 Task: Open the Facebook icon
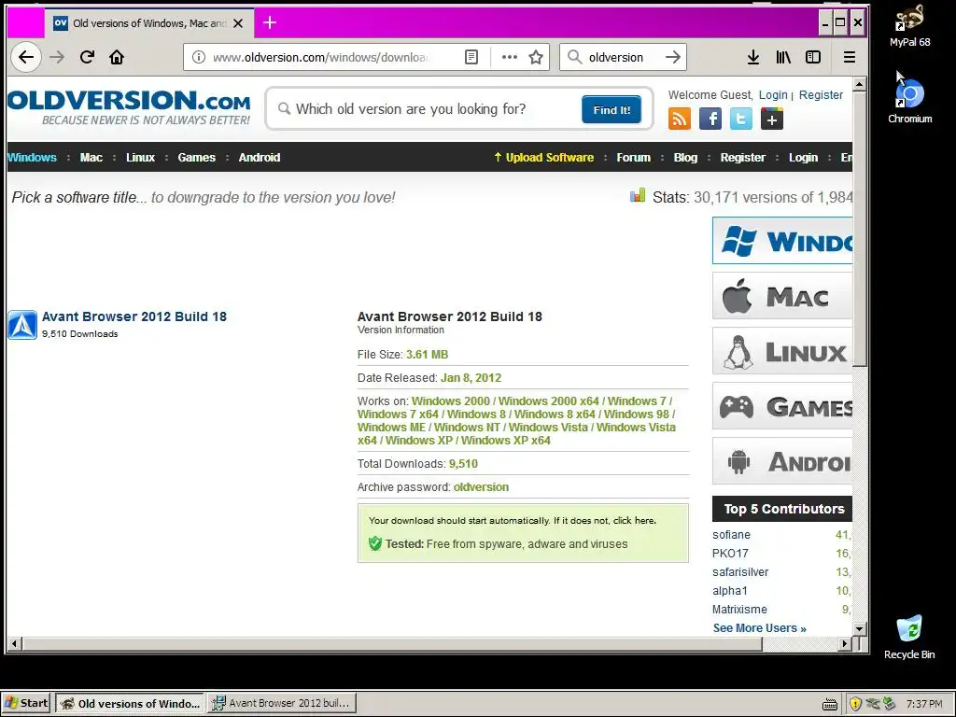click(x=710, y=119)
